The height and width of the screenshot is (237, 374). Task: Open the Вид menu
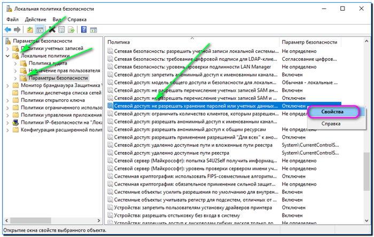57,20
